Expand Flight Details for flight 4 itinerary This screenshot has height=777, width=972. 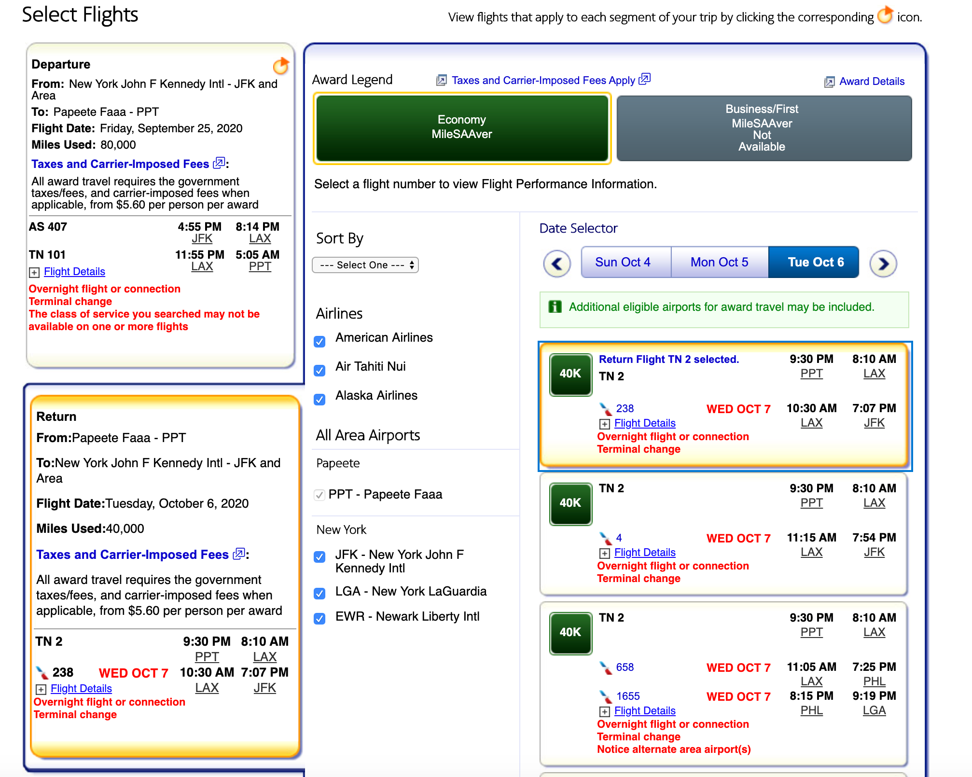tap(644, 553)
